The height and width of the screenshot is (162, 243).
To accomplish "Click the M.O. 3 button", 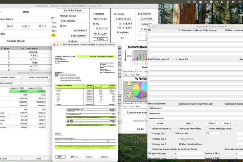I will [42, 26].
